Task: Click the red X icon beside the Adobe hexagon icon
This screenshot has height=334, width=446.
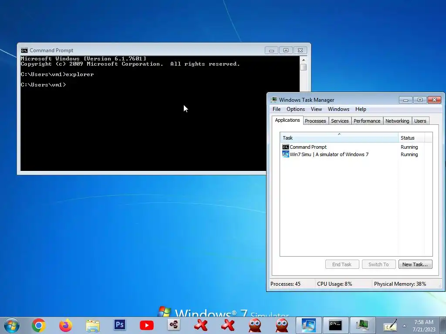Action: [201, 325]
